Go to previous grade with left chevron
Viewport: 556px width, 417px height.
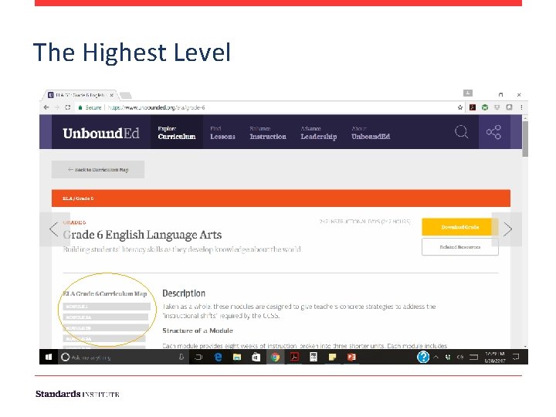coord(54,229)
